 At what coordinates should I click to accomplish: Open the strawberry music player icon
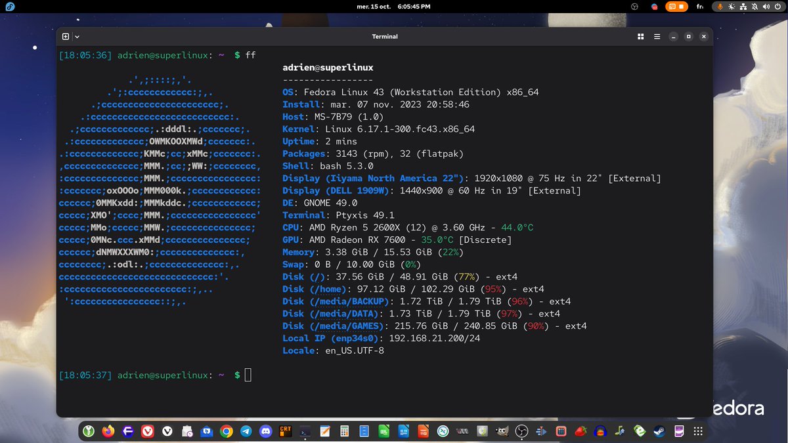(580, 431)
